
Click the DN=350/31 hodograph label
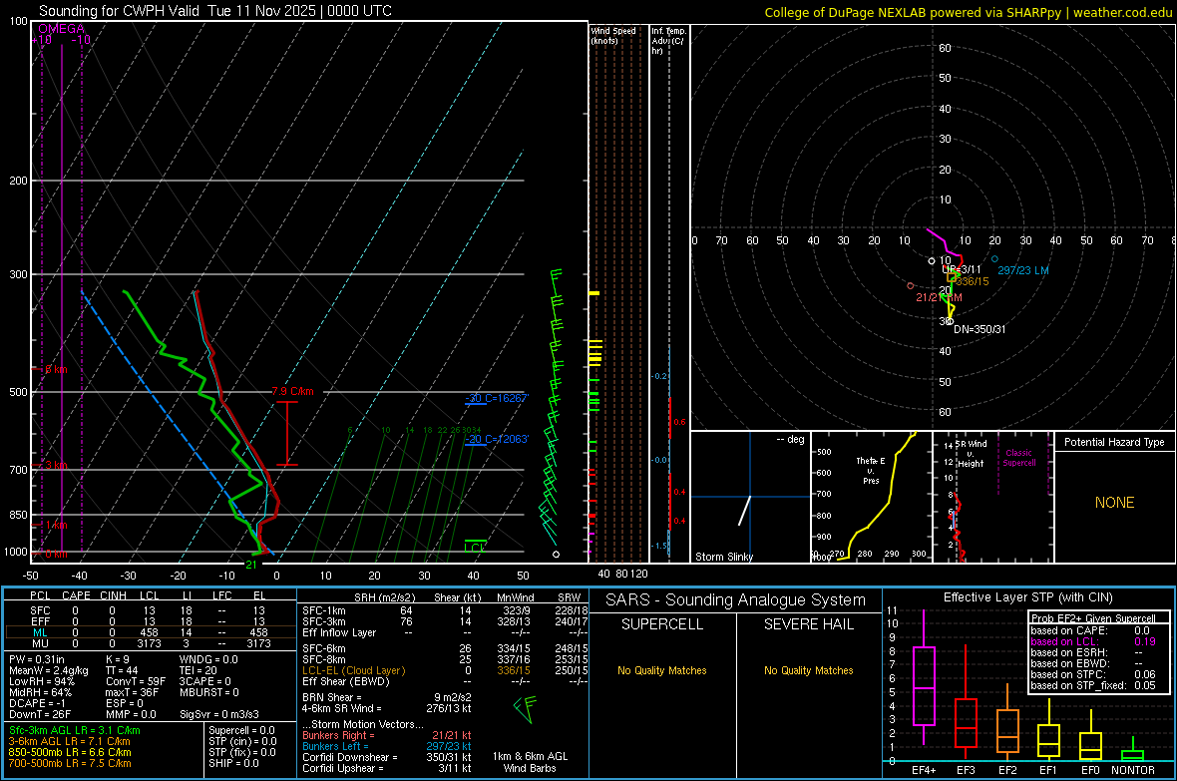coord(980,330)
